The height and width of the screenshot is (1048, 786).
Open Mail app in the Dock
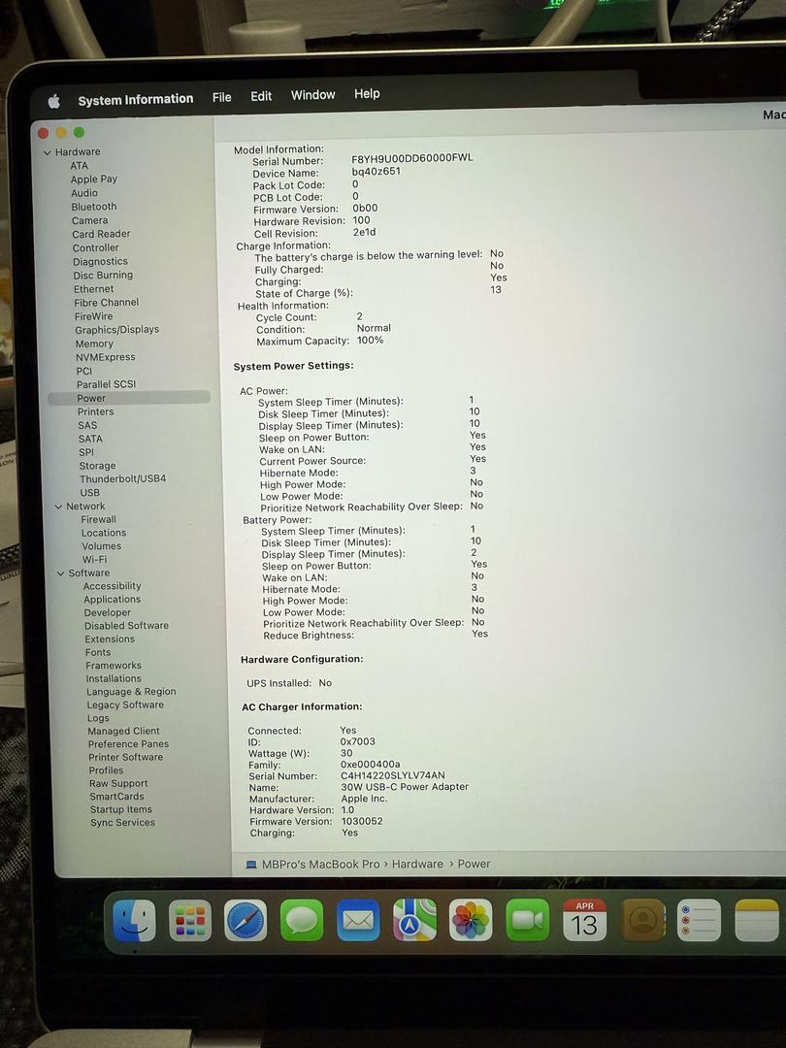pyautogui.click(x=358, y=920)
